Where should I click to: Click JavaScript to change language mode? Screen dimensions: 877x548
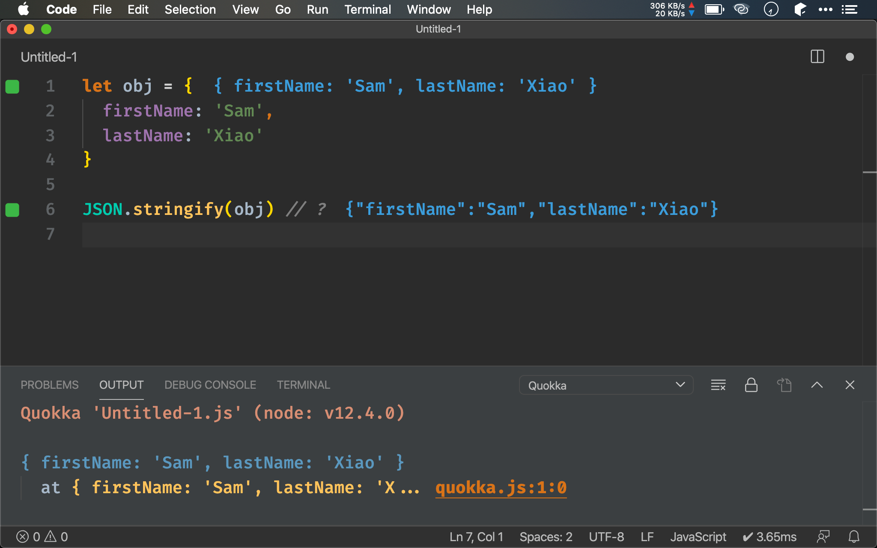(698, 536)
